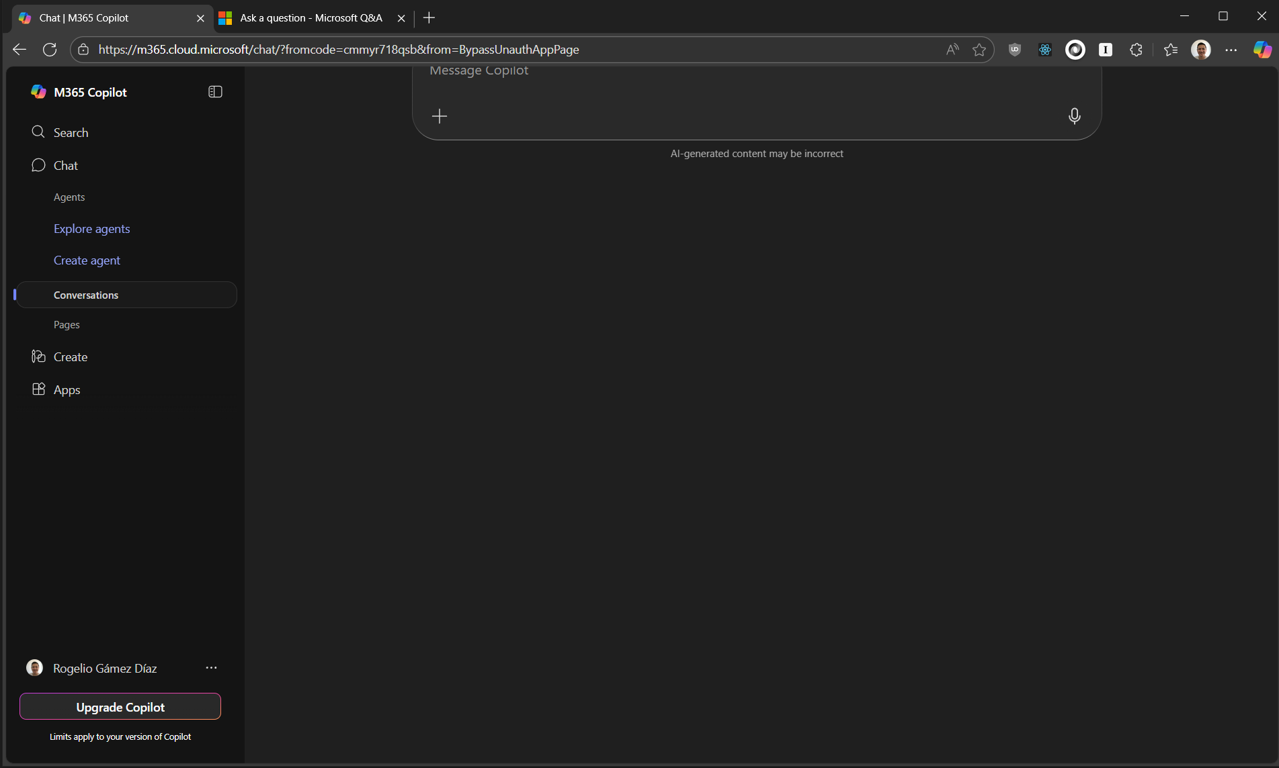Open Rogelio Gámez Díaz account options
The width and height of the screenshot is (1279, 768).
(211, 668)
